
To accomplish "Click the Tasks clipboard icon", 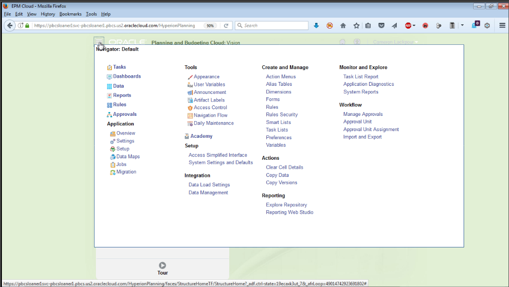I will tap(109, 67).
